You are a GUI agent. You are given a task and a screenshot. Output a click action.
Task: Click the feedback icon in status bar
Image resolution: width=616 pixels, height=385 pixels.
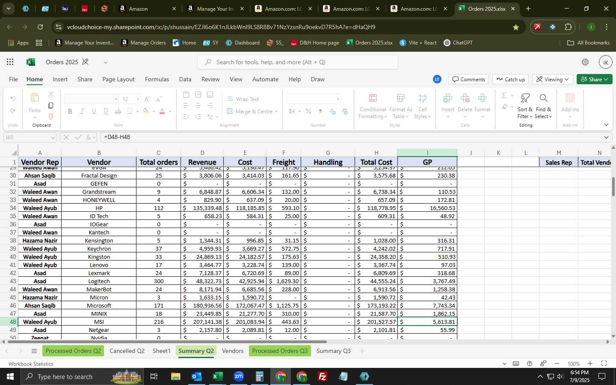coord(543,364)
